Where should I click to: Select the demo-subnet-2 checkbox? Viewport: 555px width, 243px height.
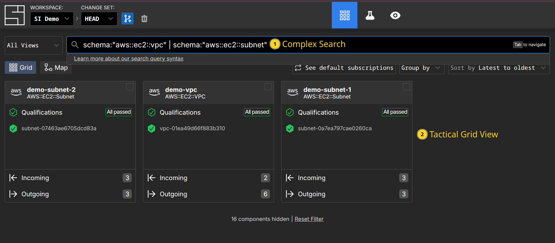(x=130, y=87)
